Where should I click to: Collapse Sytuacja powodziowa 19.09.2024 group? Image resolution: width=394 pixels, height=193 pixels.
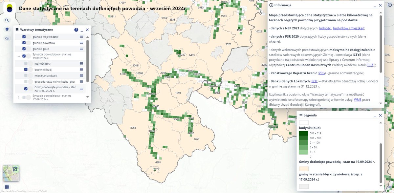pyautogui.click(x=19, y=56)
